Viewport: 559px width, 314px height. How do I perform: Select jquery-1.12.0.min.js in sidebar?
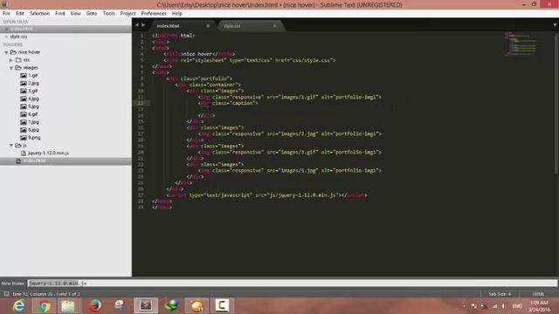pyautogui.click(x=48, y=154)
